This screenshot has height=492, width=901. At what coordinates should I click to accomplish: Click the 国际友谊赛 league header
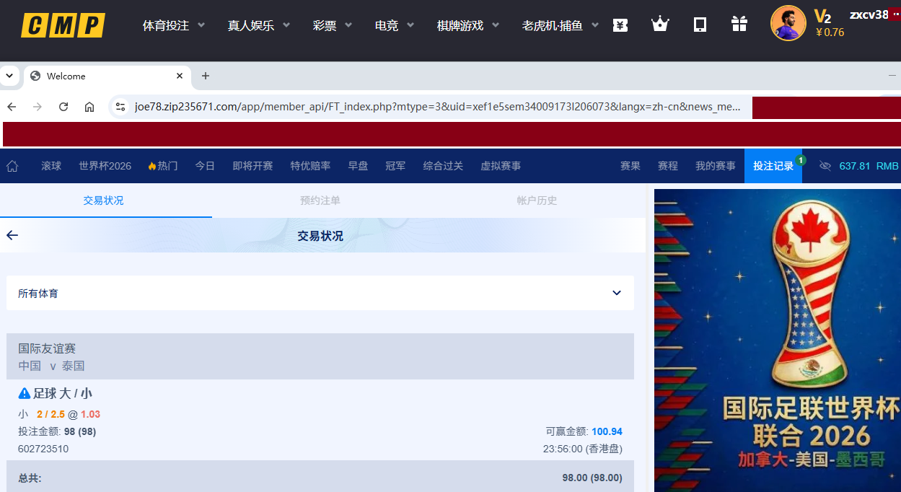coord(47,349)
